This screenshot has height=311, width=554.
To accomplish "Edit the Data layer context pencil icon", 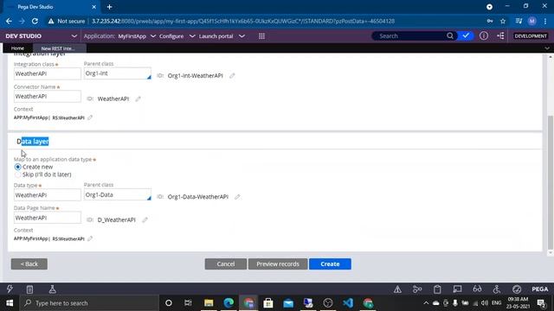I will (x=90, y=238).
